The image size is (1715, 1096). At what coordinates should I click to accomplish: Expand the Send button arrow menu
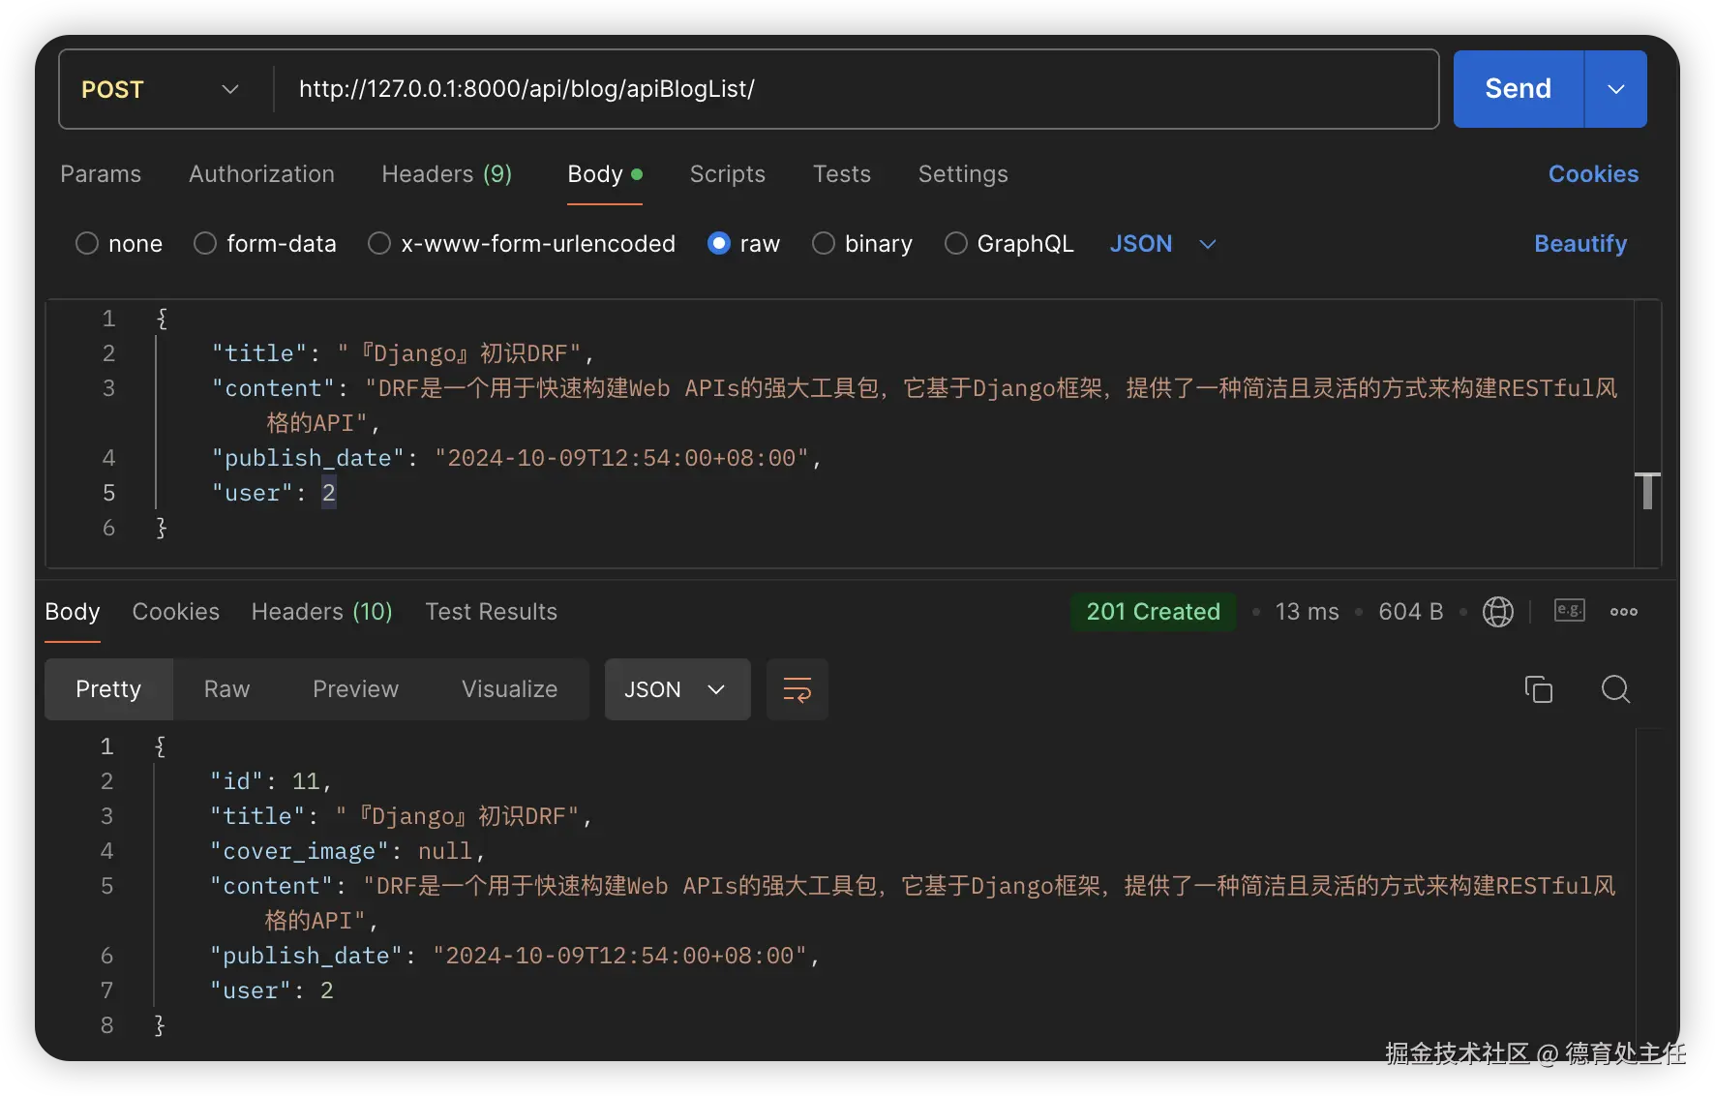click(1615, 89)
